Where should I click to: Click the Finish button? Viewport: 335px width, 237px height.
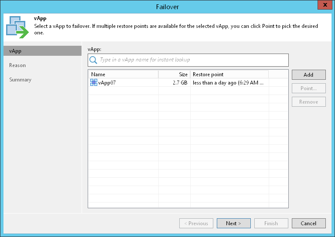pos(271,223)
